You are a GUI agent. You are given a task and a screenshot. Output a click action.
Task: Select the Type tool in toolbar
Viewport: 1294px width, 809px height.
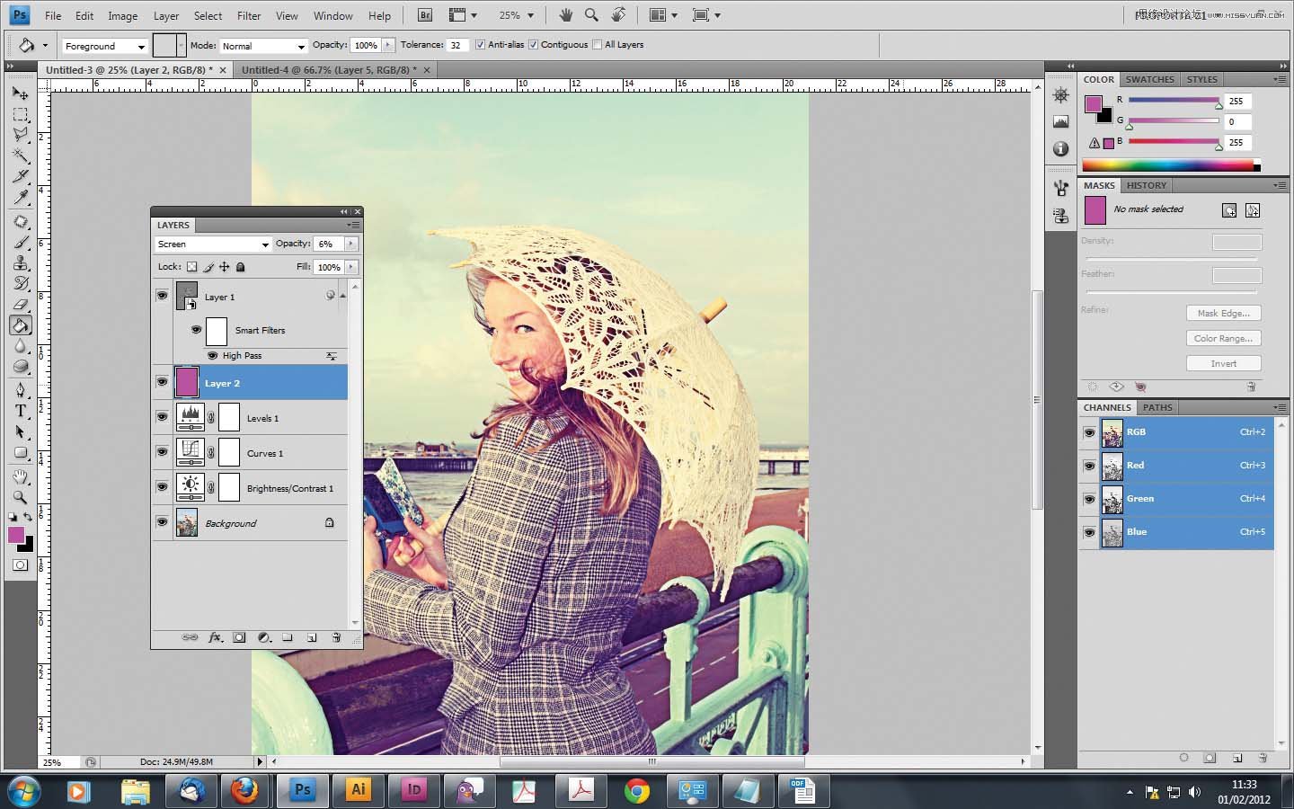point(20,411)
